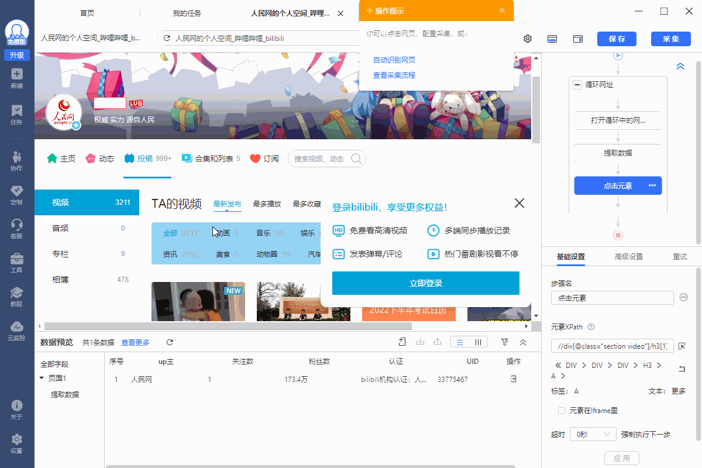Select the 打开循环中的网... workflow step

click(618, 121)
